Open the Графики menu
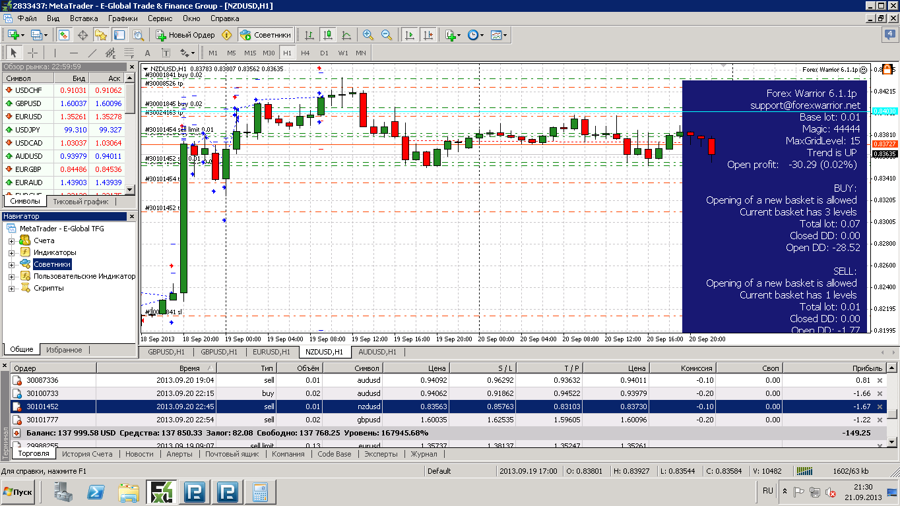The width and height of the screenshot is (900, 506). click(123, 18)
